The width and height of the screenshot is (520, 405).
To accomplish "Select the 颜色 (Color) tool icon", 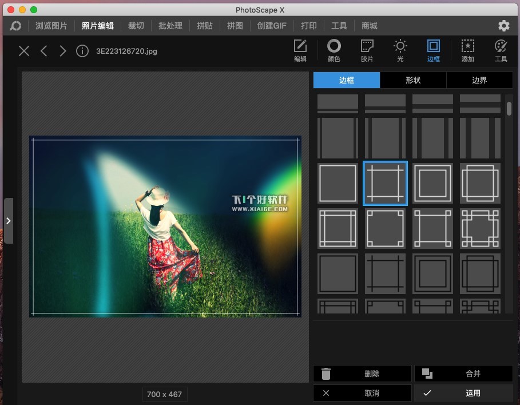I will tap(334, 50).
